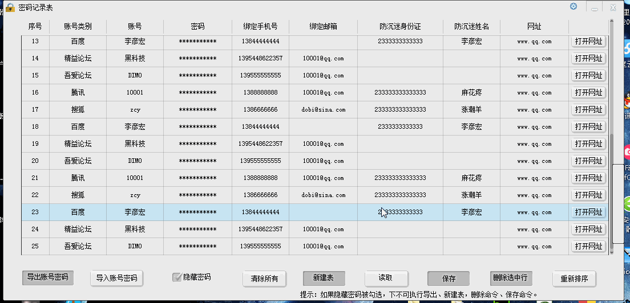Viewport: 630px width, 303px height.
Task: Open website for row 14
Action: coord(588,59)
